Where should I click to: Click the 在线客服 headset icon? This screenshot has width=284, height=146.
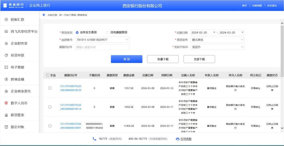coord(178,139)
